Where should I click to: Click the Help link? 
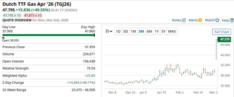225,20
